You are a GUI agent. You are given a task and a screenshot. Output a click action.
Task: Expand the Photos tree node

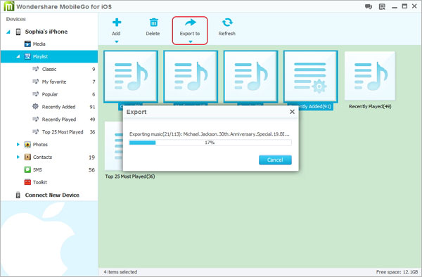[18, 144]
